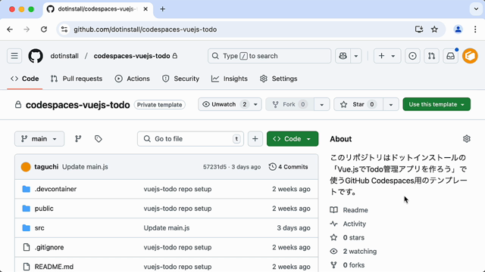This screenshot has width=485, height=272.
Task: Reload the page in browser
Action: 44,29
